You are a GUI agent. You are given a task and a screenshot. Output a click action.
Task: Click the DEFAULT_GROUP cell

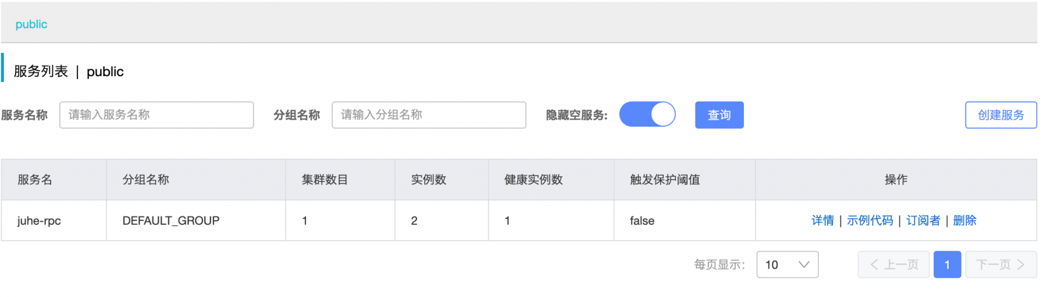coord(196,220)
